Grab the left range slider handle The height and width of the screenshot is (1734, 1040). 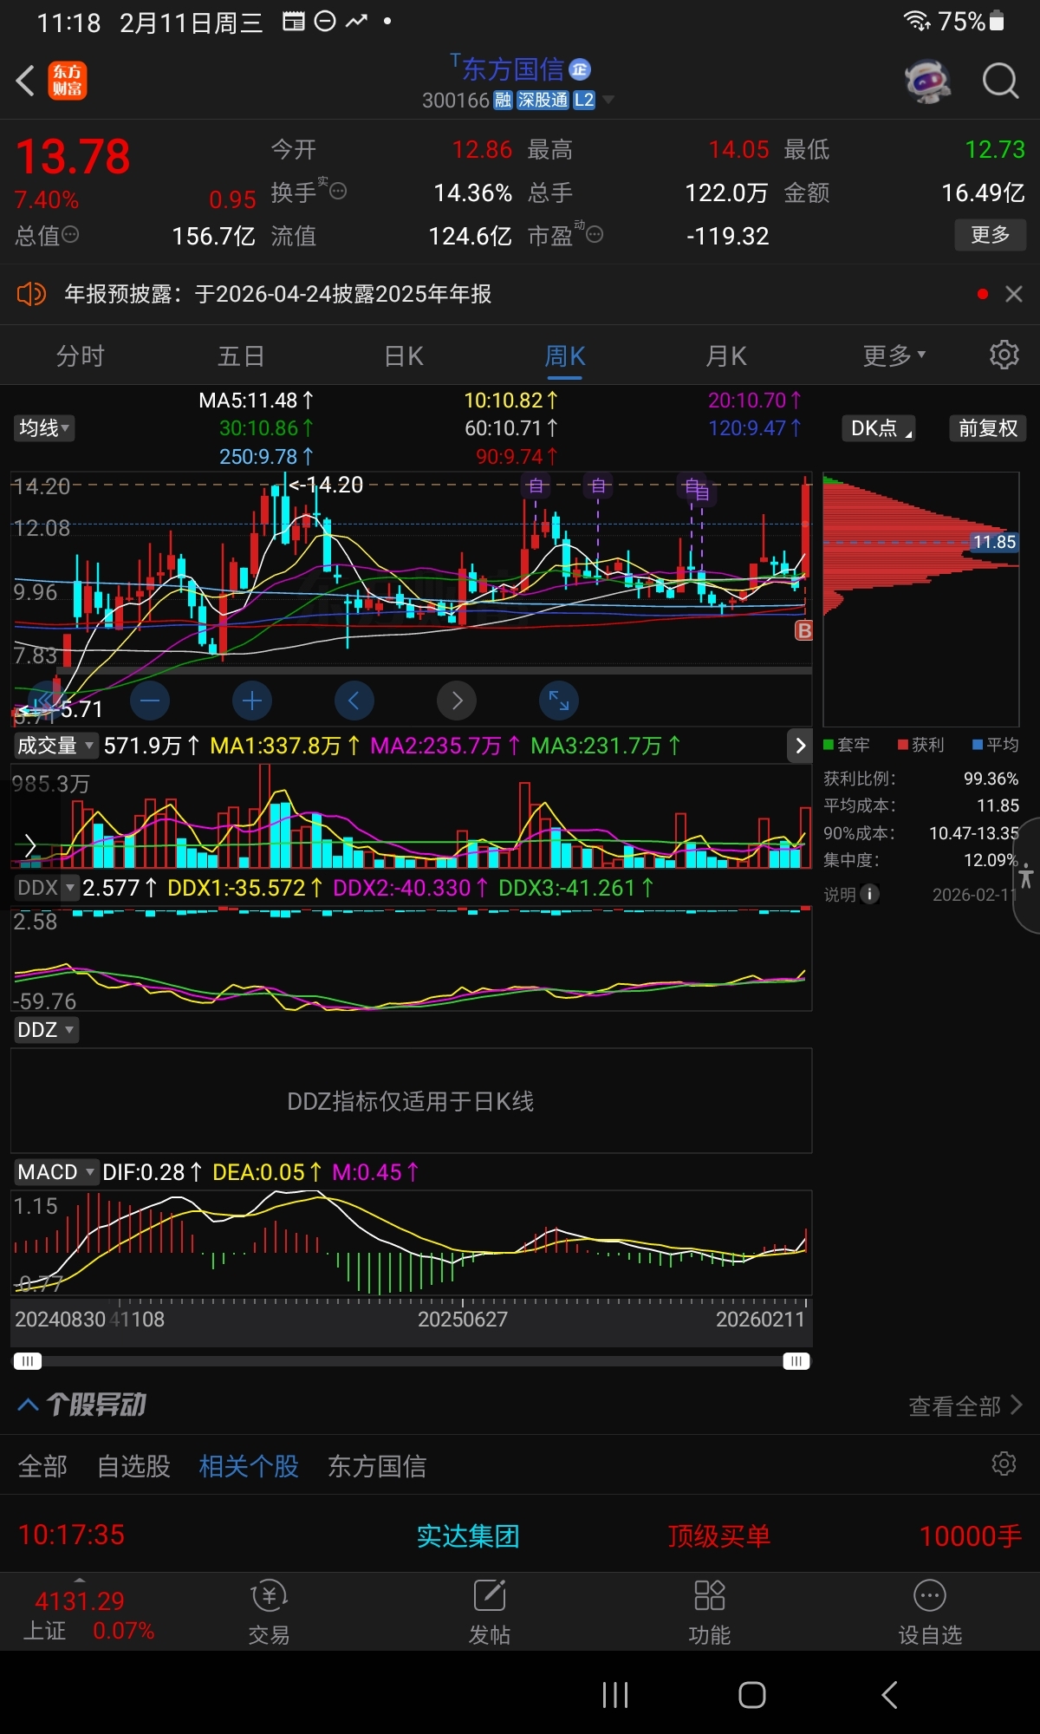coord(27,1360)
